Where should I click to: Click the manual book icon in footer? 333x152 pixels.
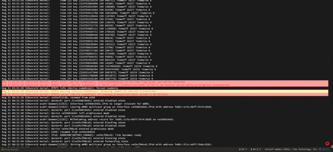coord(320,149)
